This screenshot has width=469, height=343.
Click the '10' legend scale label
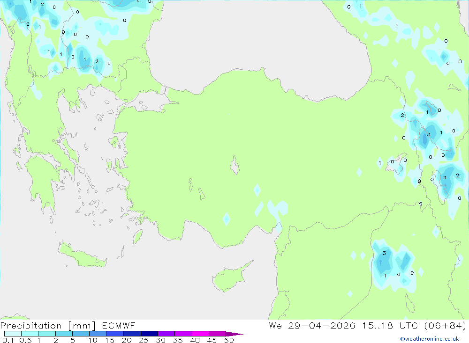(93, 340)
